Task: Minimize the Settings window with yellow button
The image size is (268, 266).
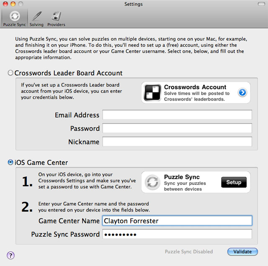Action: pos(13,4)
